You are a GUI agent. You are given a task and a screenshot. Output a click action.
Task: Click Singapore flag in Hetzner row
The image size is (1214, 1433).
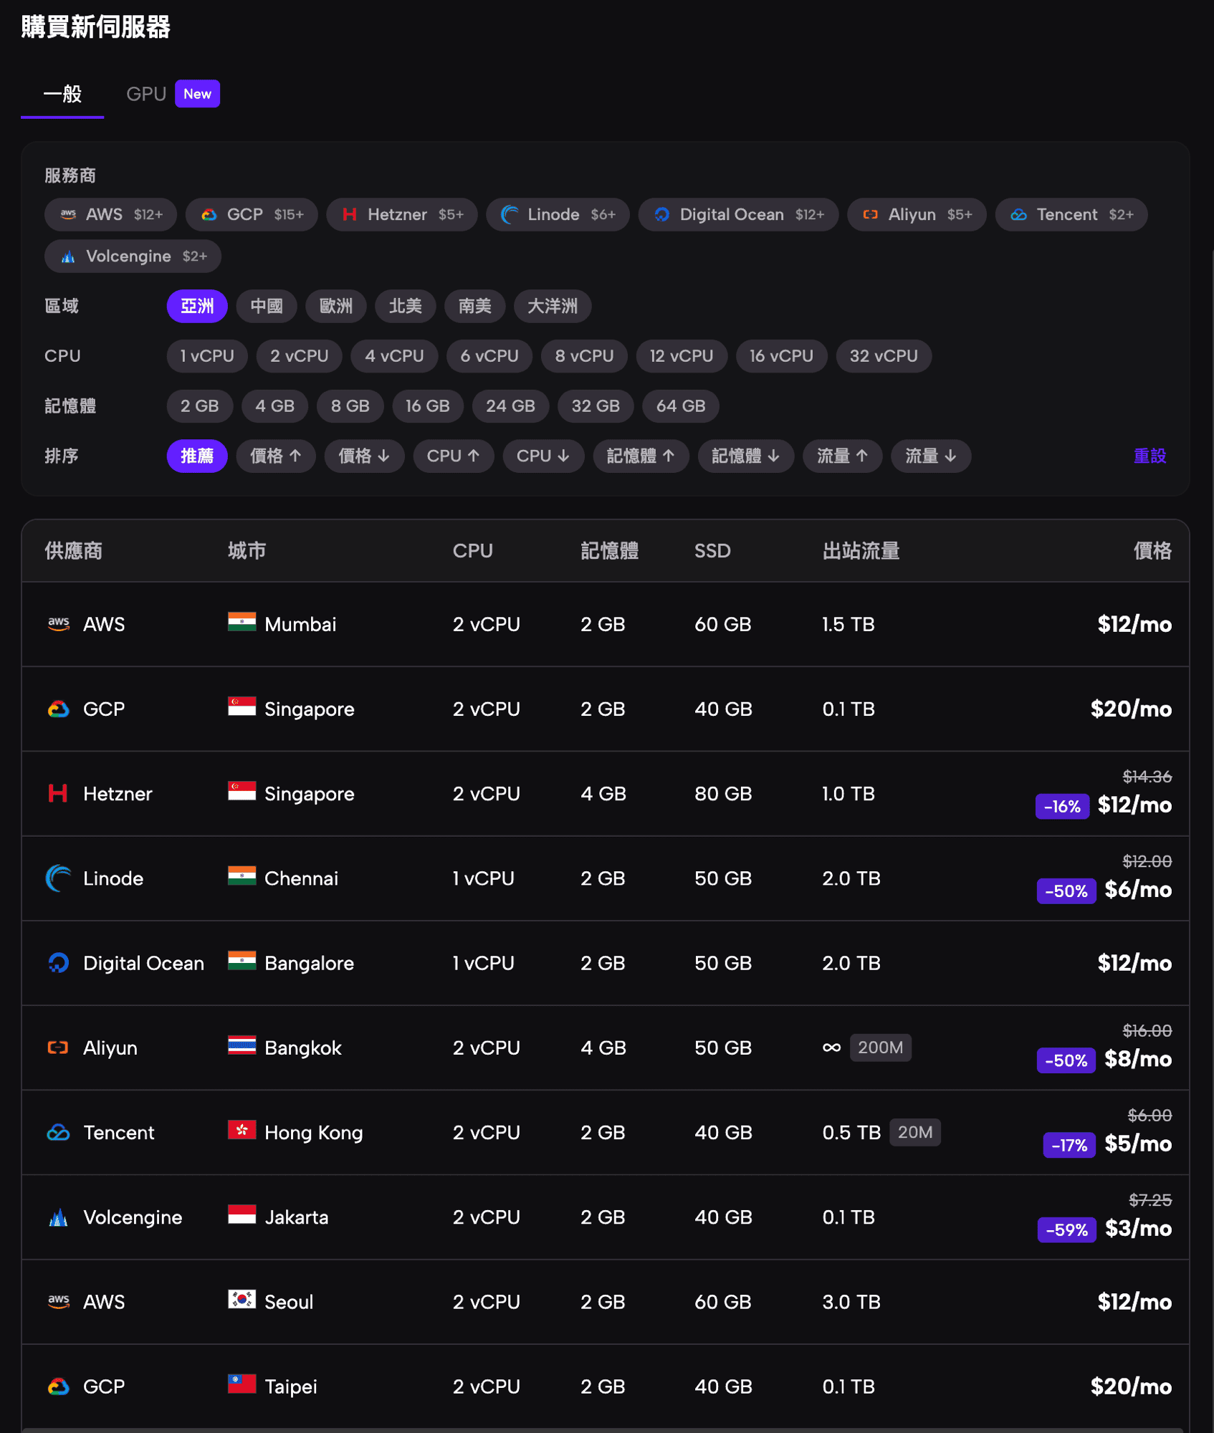(242, 791)
